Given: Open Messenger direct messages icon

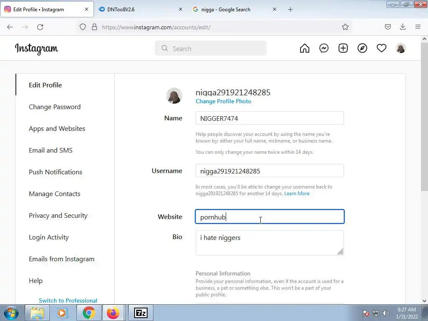Looking at the screenshot, I should pos(324,48).
